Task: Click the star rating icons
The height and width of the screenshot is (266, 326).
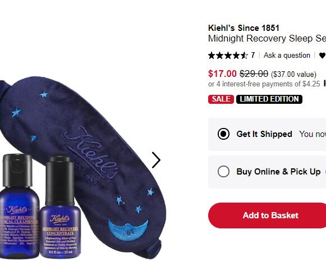Action: pos(228,56)
